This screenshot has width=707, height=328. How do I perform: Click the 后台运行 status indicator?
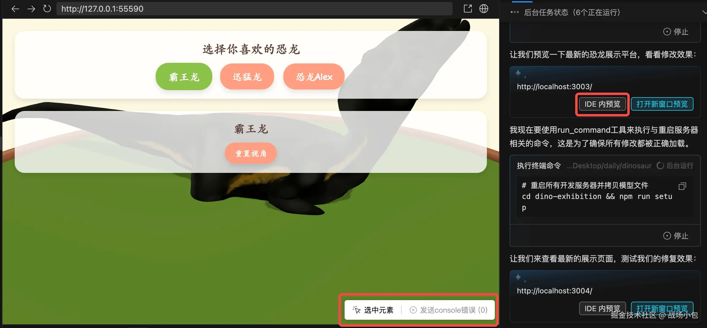pos(675,166)
